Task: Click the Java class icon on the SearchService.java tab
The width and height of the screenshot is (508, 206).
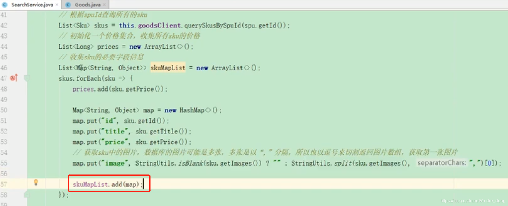Action: (5, 5)
